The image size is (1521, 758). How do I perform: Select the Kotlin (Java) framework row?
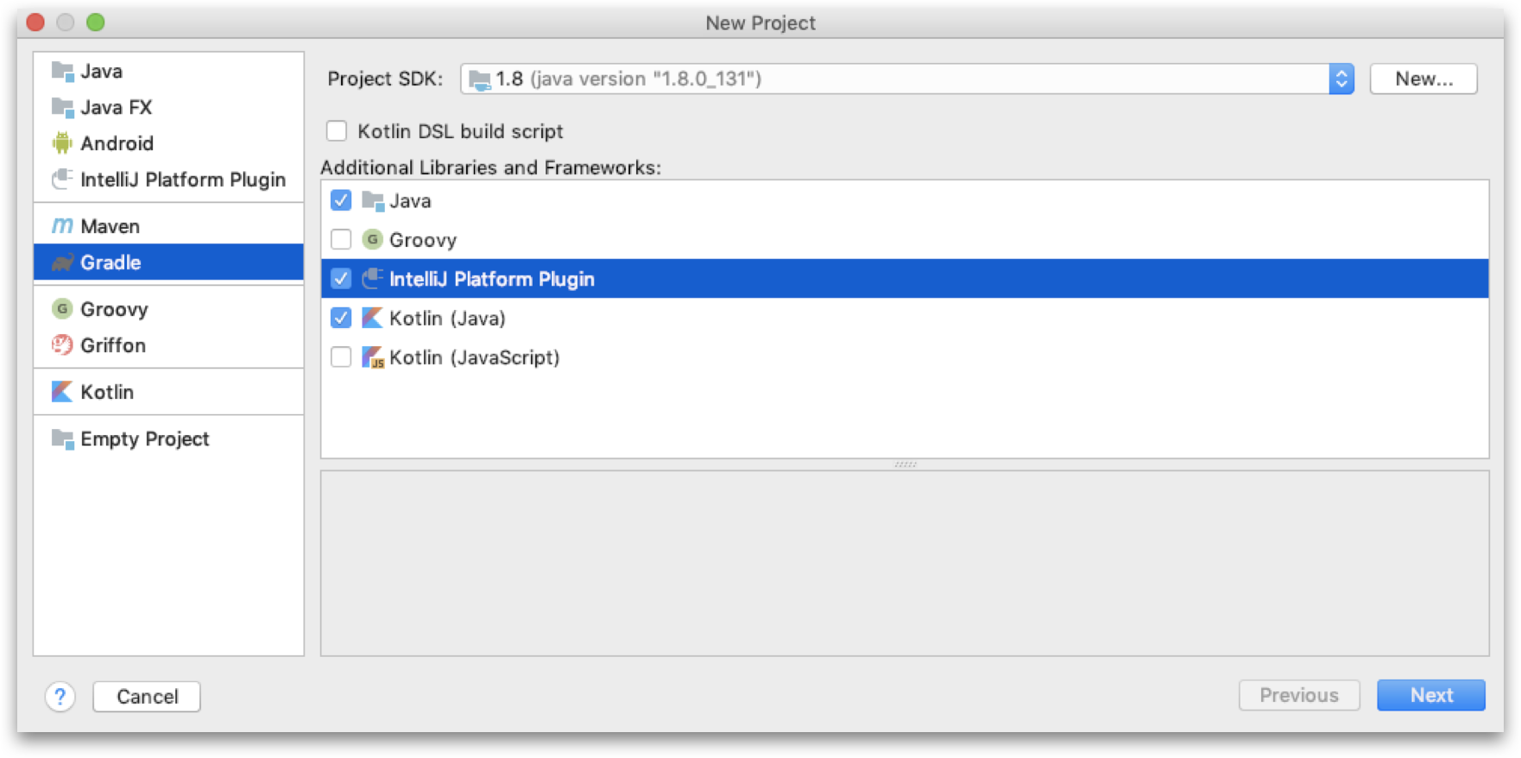[x=905, y=318]
